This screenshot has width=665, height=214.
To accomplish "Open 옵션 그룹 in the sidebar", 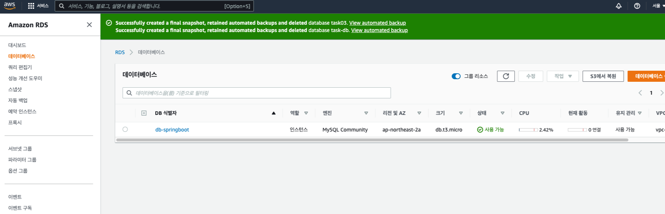I will (x=18, y=171).
